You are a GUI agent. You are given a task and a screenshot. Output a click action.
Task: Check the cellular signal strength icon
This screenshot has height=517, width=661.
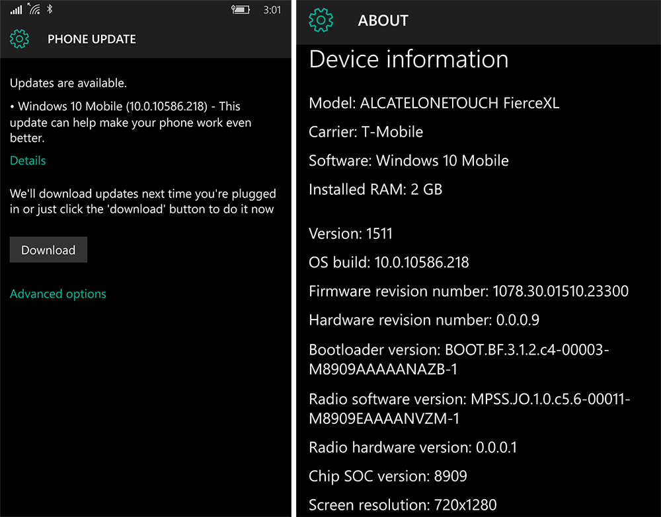pos(17,9)
